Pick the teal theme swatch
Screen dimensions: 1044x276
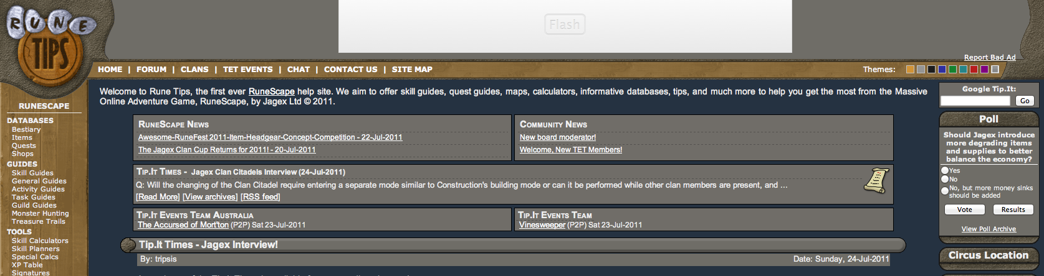click(x=963, y=70)
